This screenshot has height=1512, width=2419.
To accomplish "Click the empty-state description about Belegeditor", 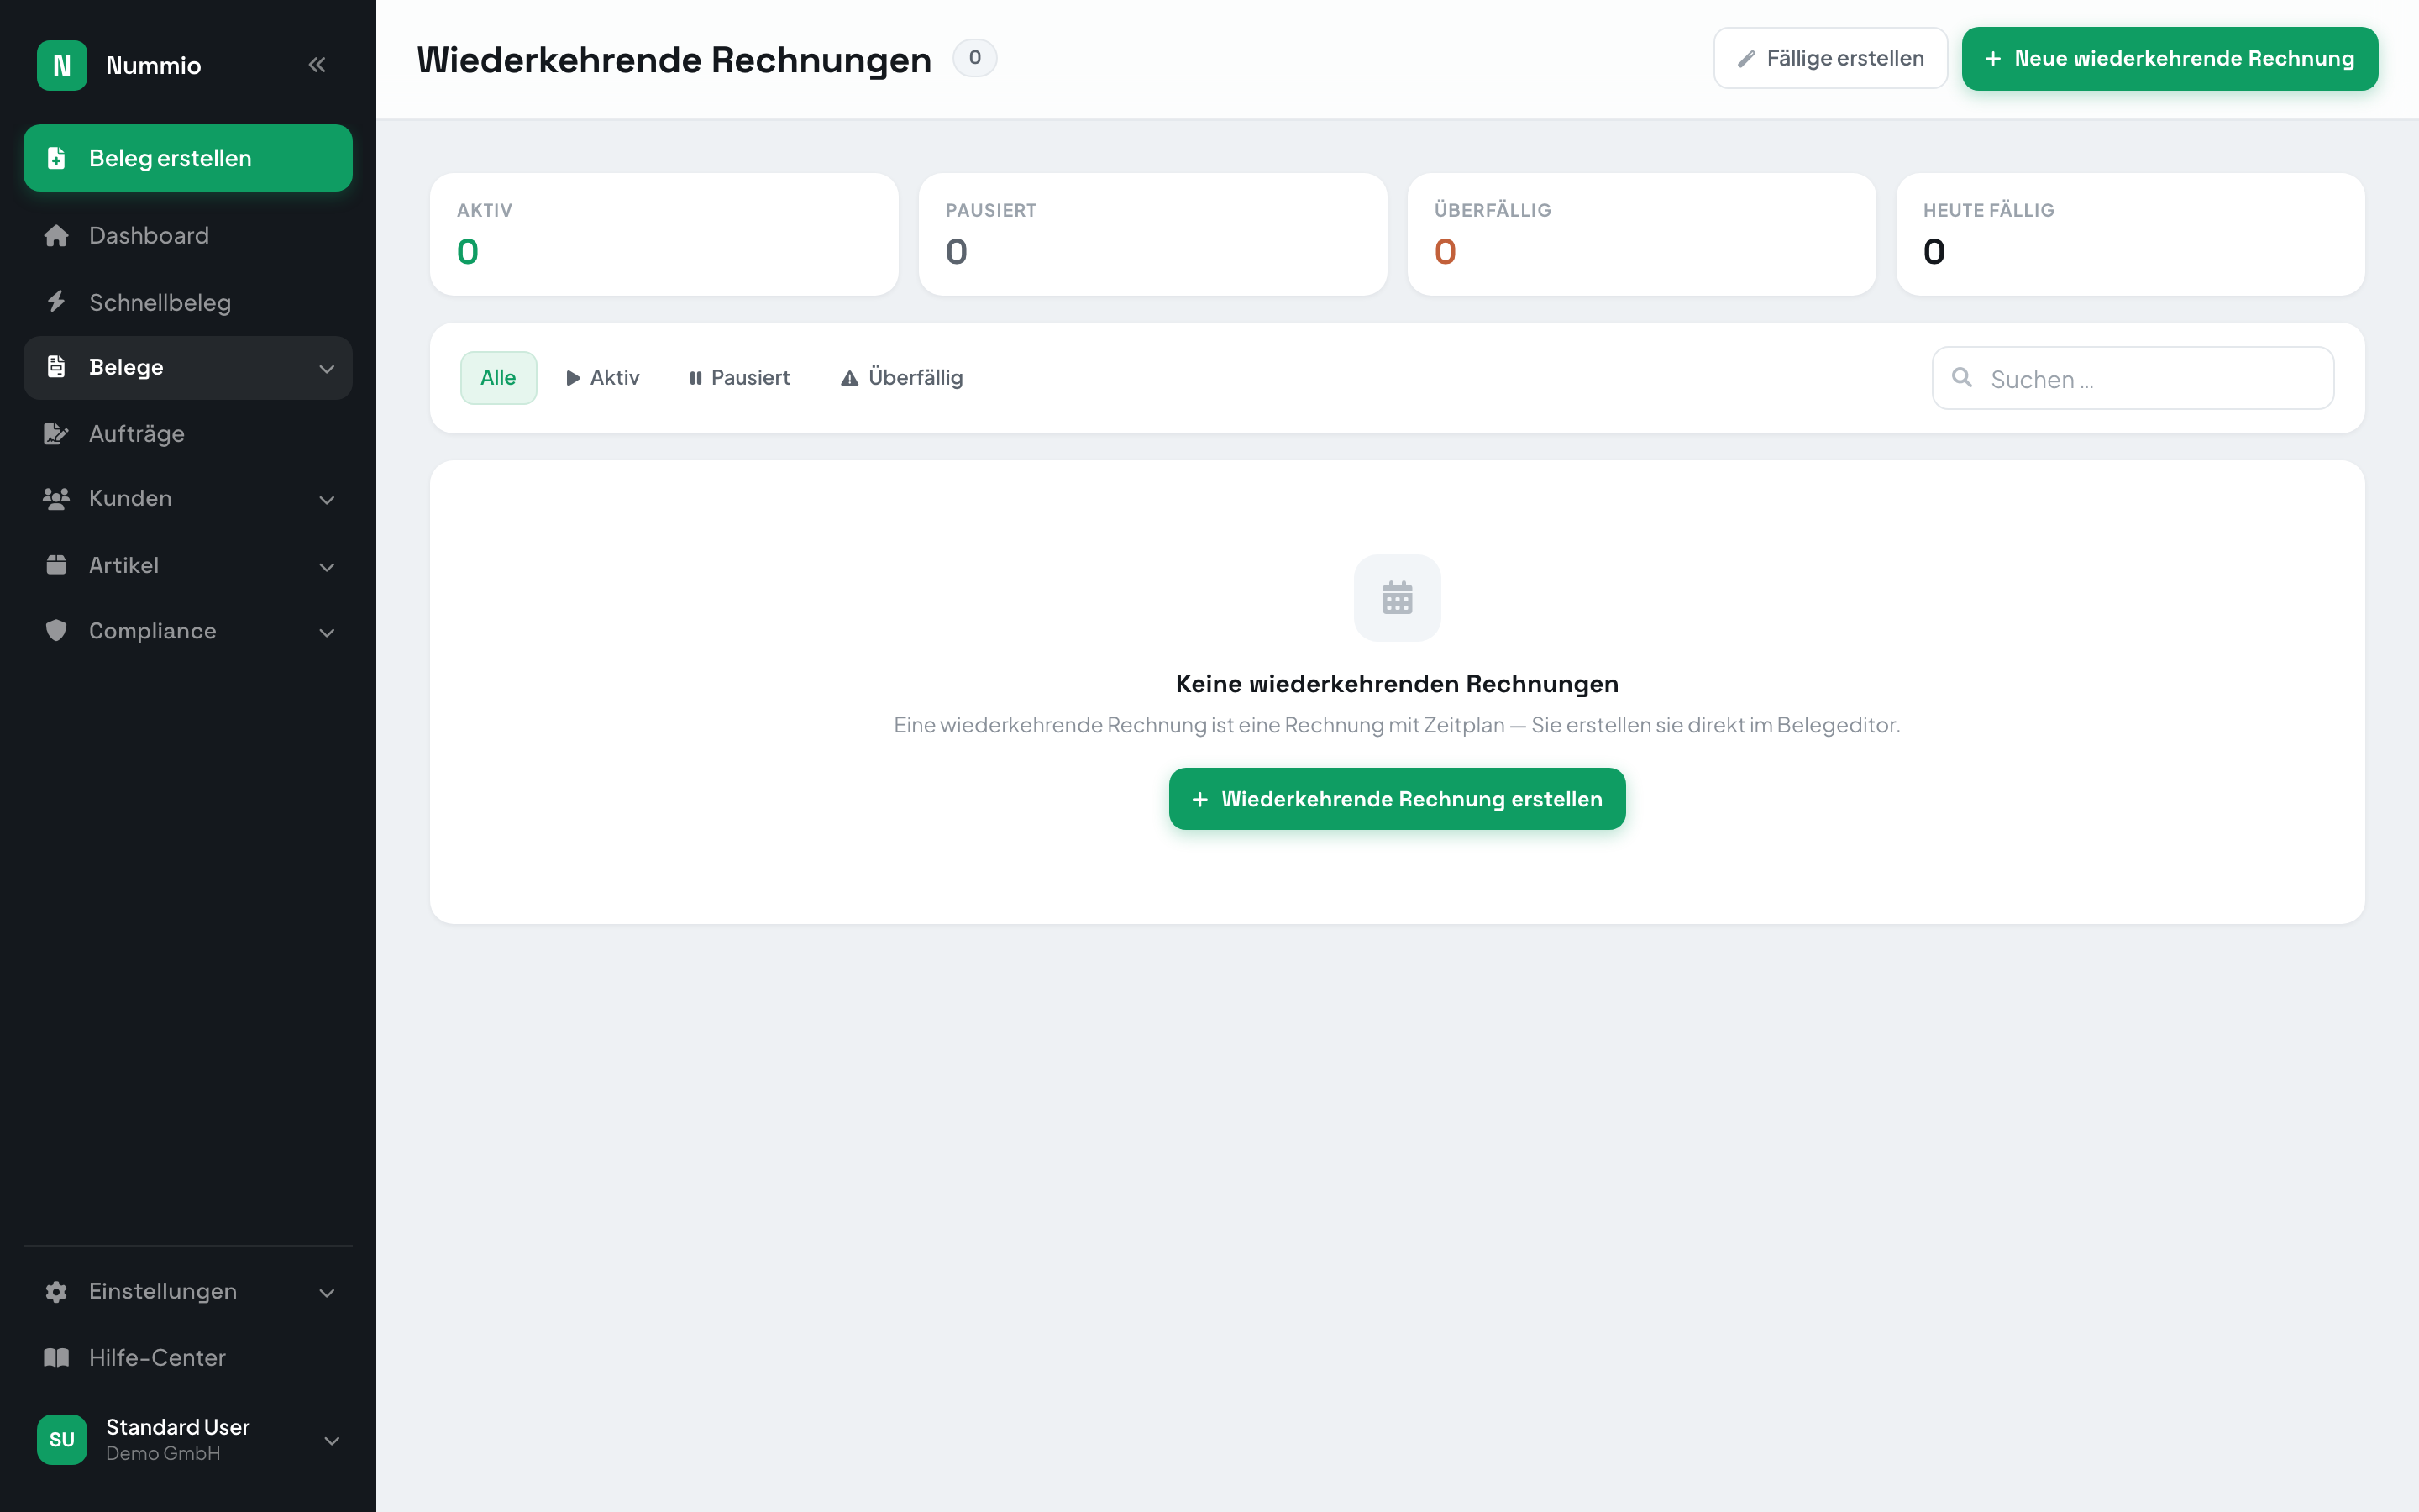I will pos(1398,725).
